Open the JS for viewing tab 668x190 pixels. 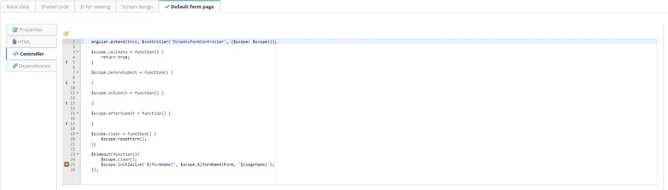coord(95,7)
